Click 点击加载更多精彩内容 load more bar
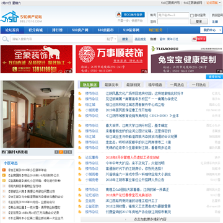The height and width of the screenshot is (223, 223). pos(150,219)
